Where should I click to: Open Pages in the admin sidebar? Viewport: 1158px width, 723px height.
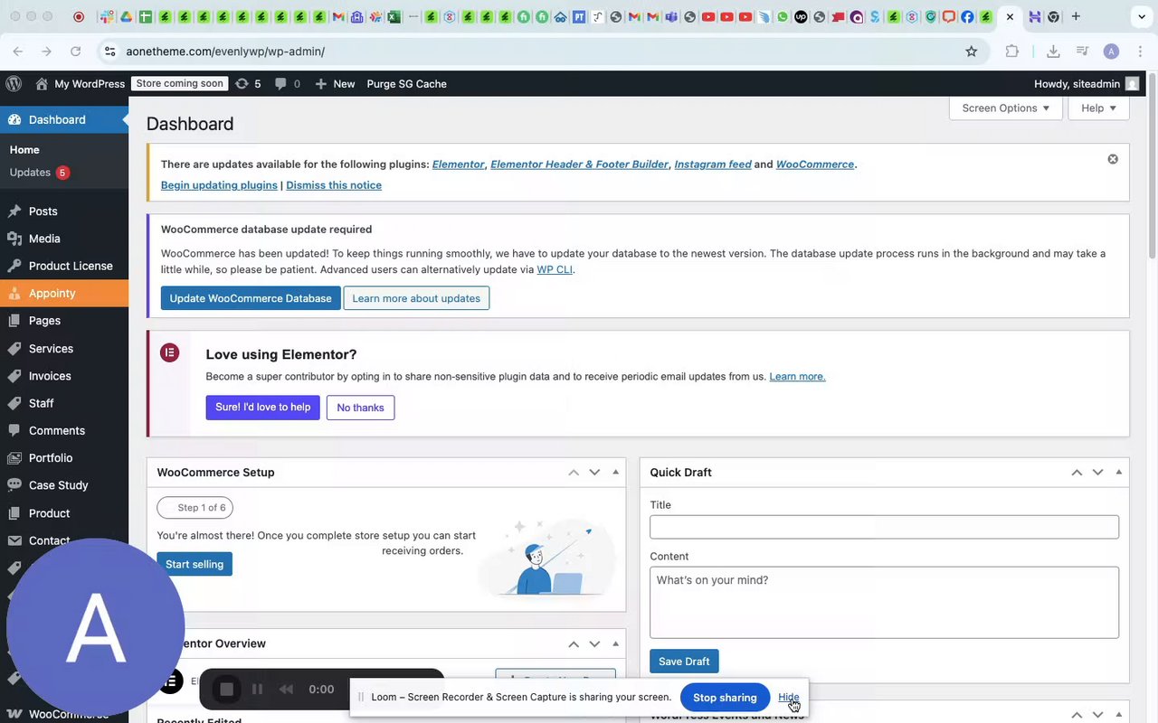point(64,321)
